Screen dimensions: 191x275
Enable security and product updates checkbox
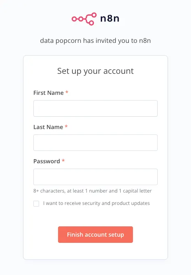click(36, 204)
